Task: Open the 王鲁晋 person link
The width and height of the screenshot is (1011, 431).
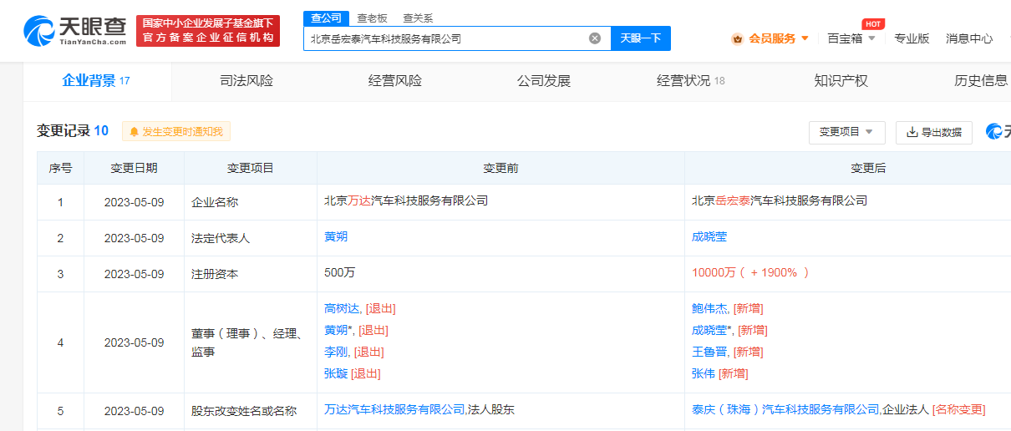Action: click(x=709, y=352)
